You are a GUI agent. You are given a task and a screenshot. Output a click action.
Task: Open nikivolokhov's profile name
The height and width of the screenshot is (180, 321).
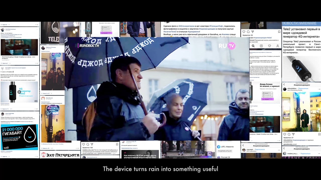click(x=292, y=88)
